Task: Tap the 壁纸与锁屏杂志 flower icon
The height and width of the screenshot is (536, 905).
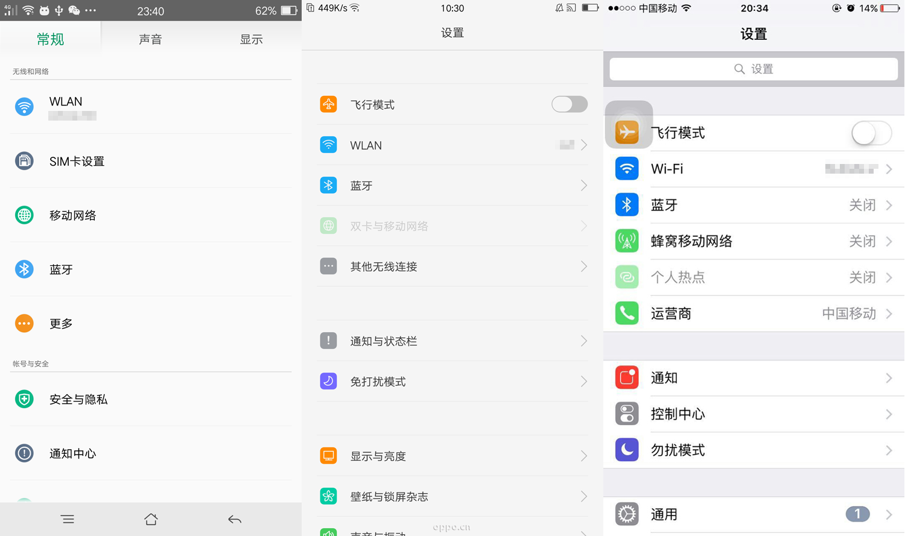Action: click(x=328, y=496)
